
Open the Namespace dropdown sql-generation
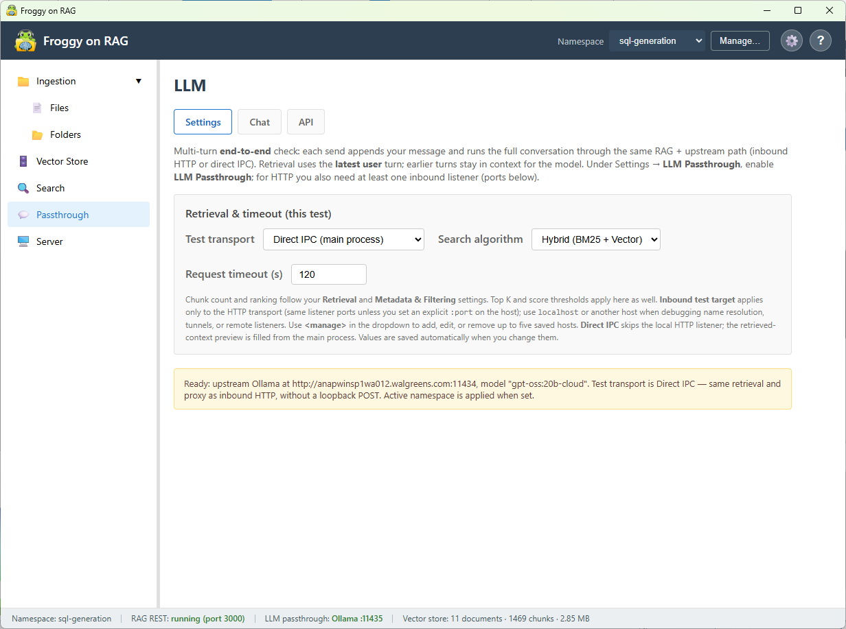657,40
